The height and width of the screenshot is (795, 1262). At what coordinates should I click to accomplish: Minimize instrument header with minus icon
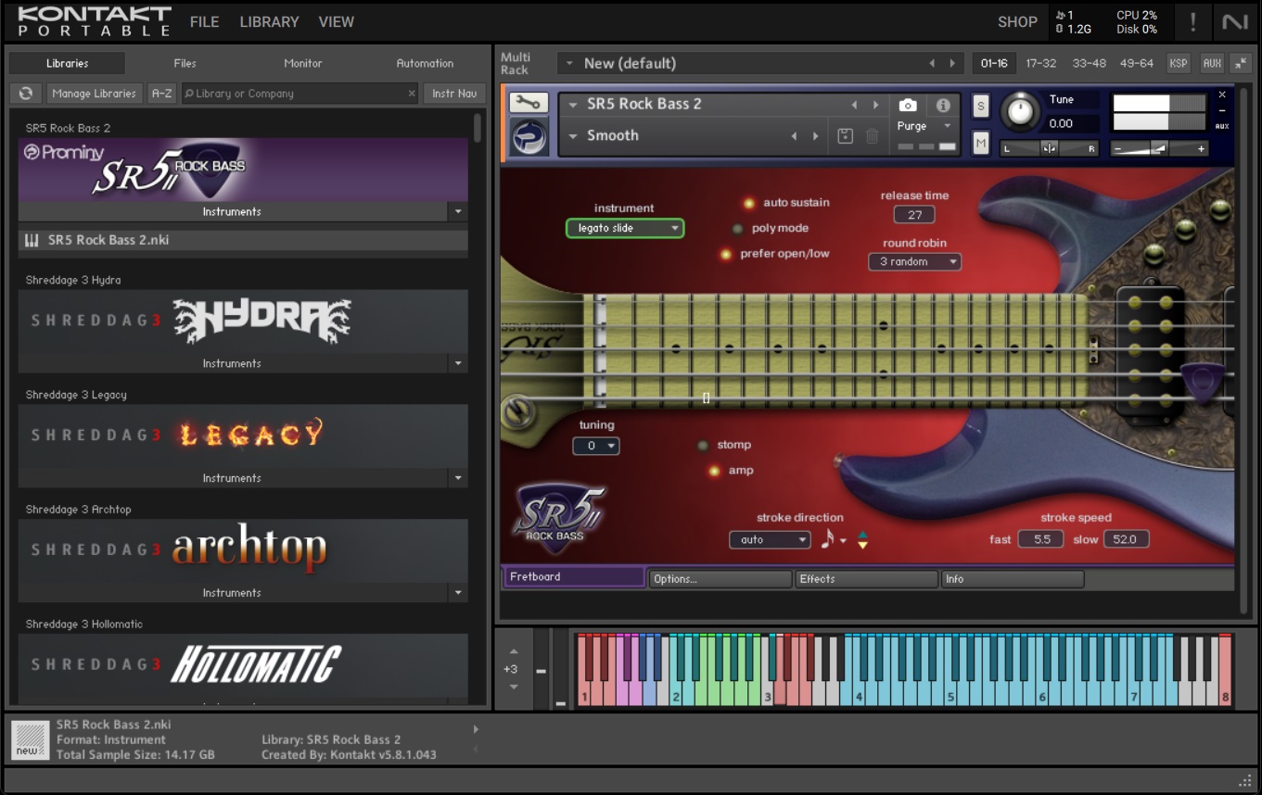pyautogui.click(x=1222, y=110)
